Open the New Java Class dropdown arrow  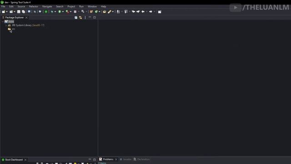tap(100, 12)
